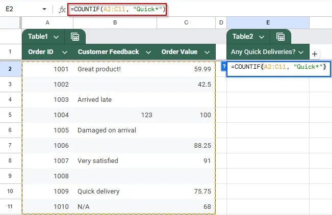Select the feedback cell containing 123

click(x=115, y=115)
